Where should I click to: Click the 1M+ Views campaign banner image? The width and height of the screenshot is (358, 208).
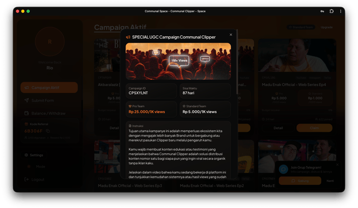pos(178,61)
